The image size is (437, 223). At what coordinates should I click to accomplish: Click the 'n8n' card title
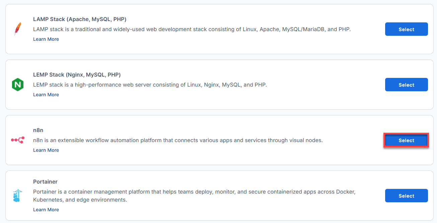tap(38, 130)
